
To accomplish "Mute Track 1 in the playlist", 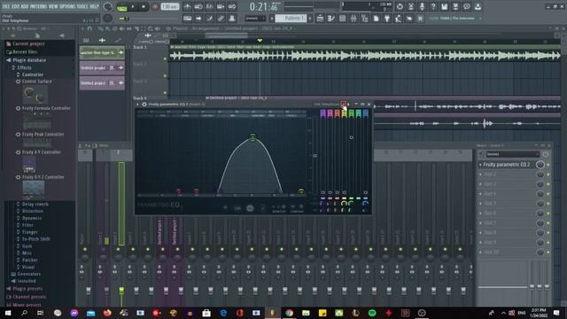I will coord(166,58).
